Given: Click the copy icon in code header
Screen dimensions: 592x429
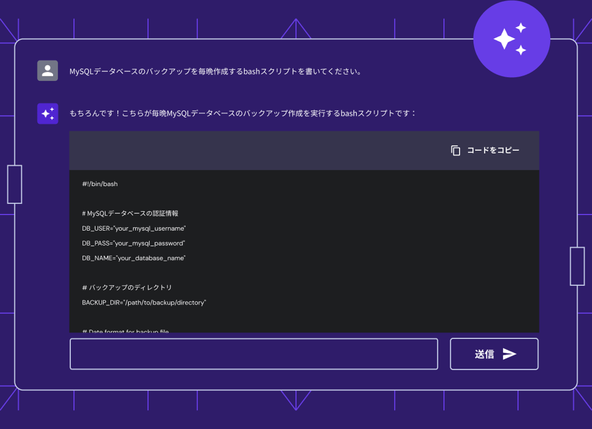Looking at the screenshot, I should click(x=456, y=150).
